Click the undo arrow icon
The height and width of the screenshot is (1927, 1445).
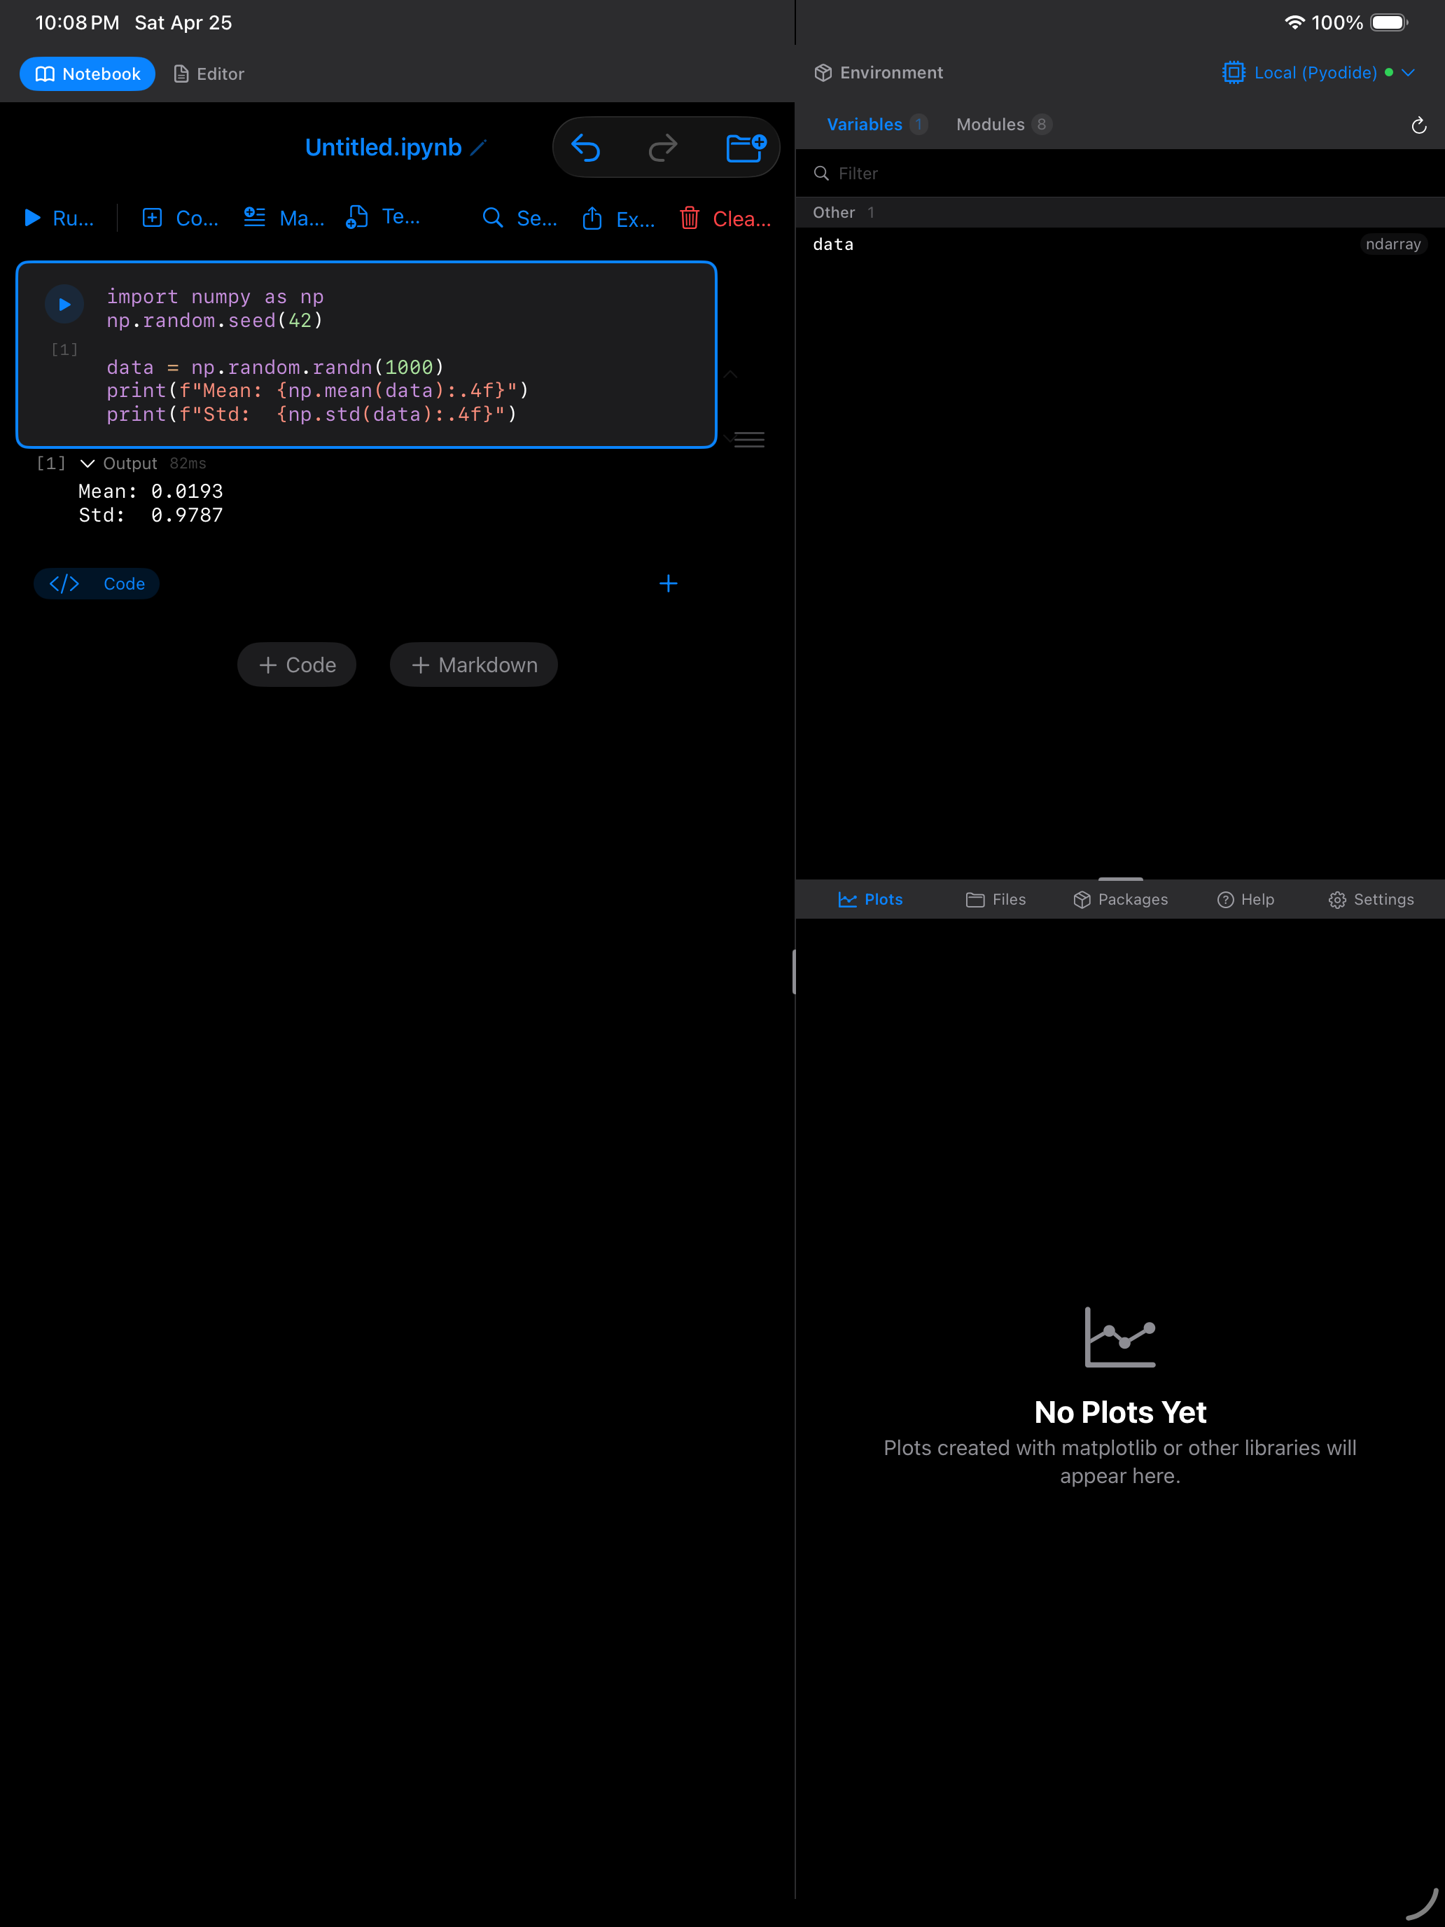585,147
